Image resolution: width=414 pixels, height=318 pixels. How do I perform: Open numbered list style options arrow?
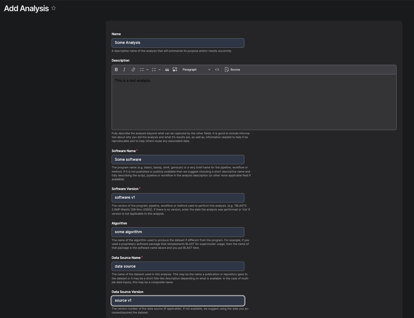pyautogui.click(x=160, y=70)
